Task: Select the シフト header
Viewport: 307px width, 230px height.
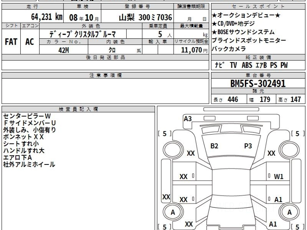Action: [x=11, y=26]
